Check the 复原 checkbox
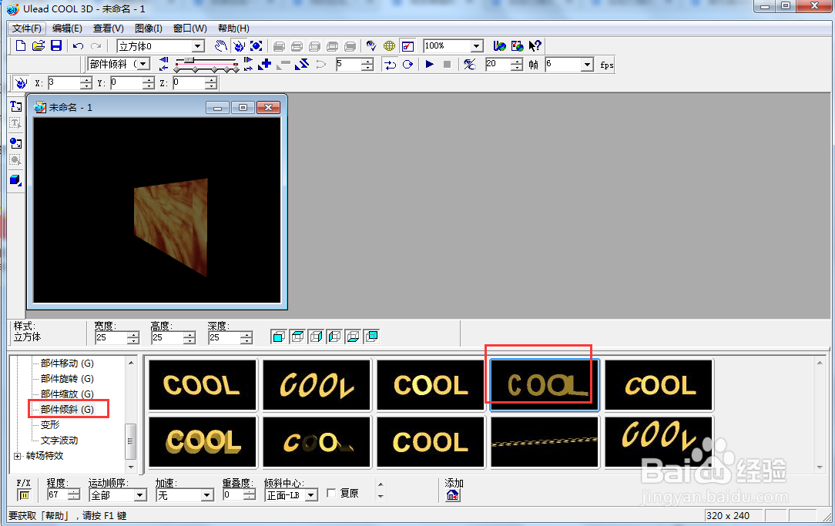The height and width of the screenshot is (526, 835). [x=331, y=494]
